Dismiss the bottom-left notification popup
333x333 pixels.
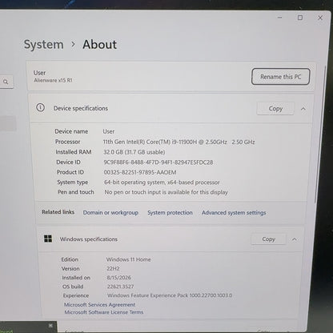(x=50, y=326)
